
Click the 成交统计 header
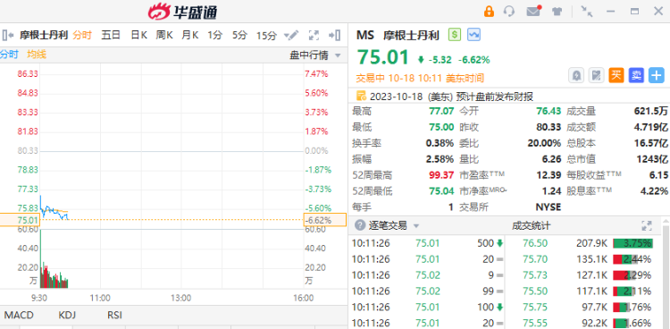coord(532,225)
